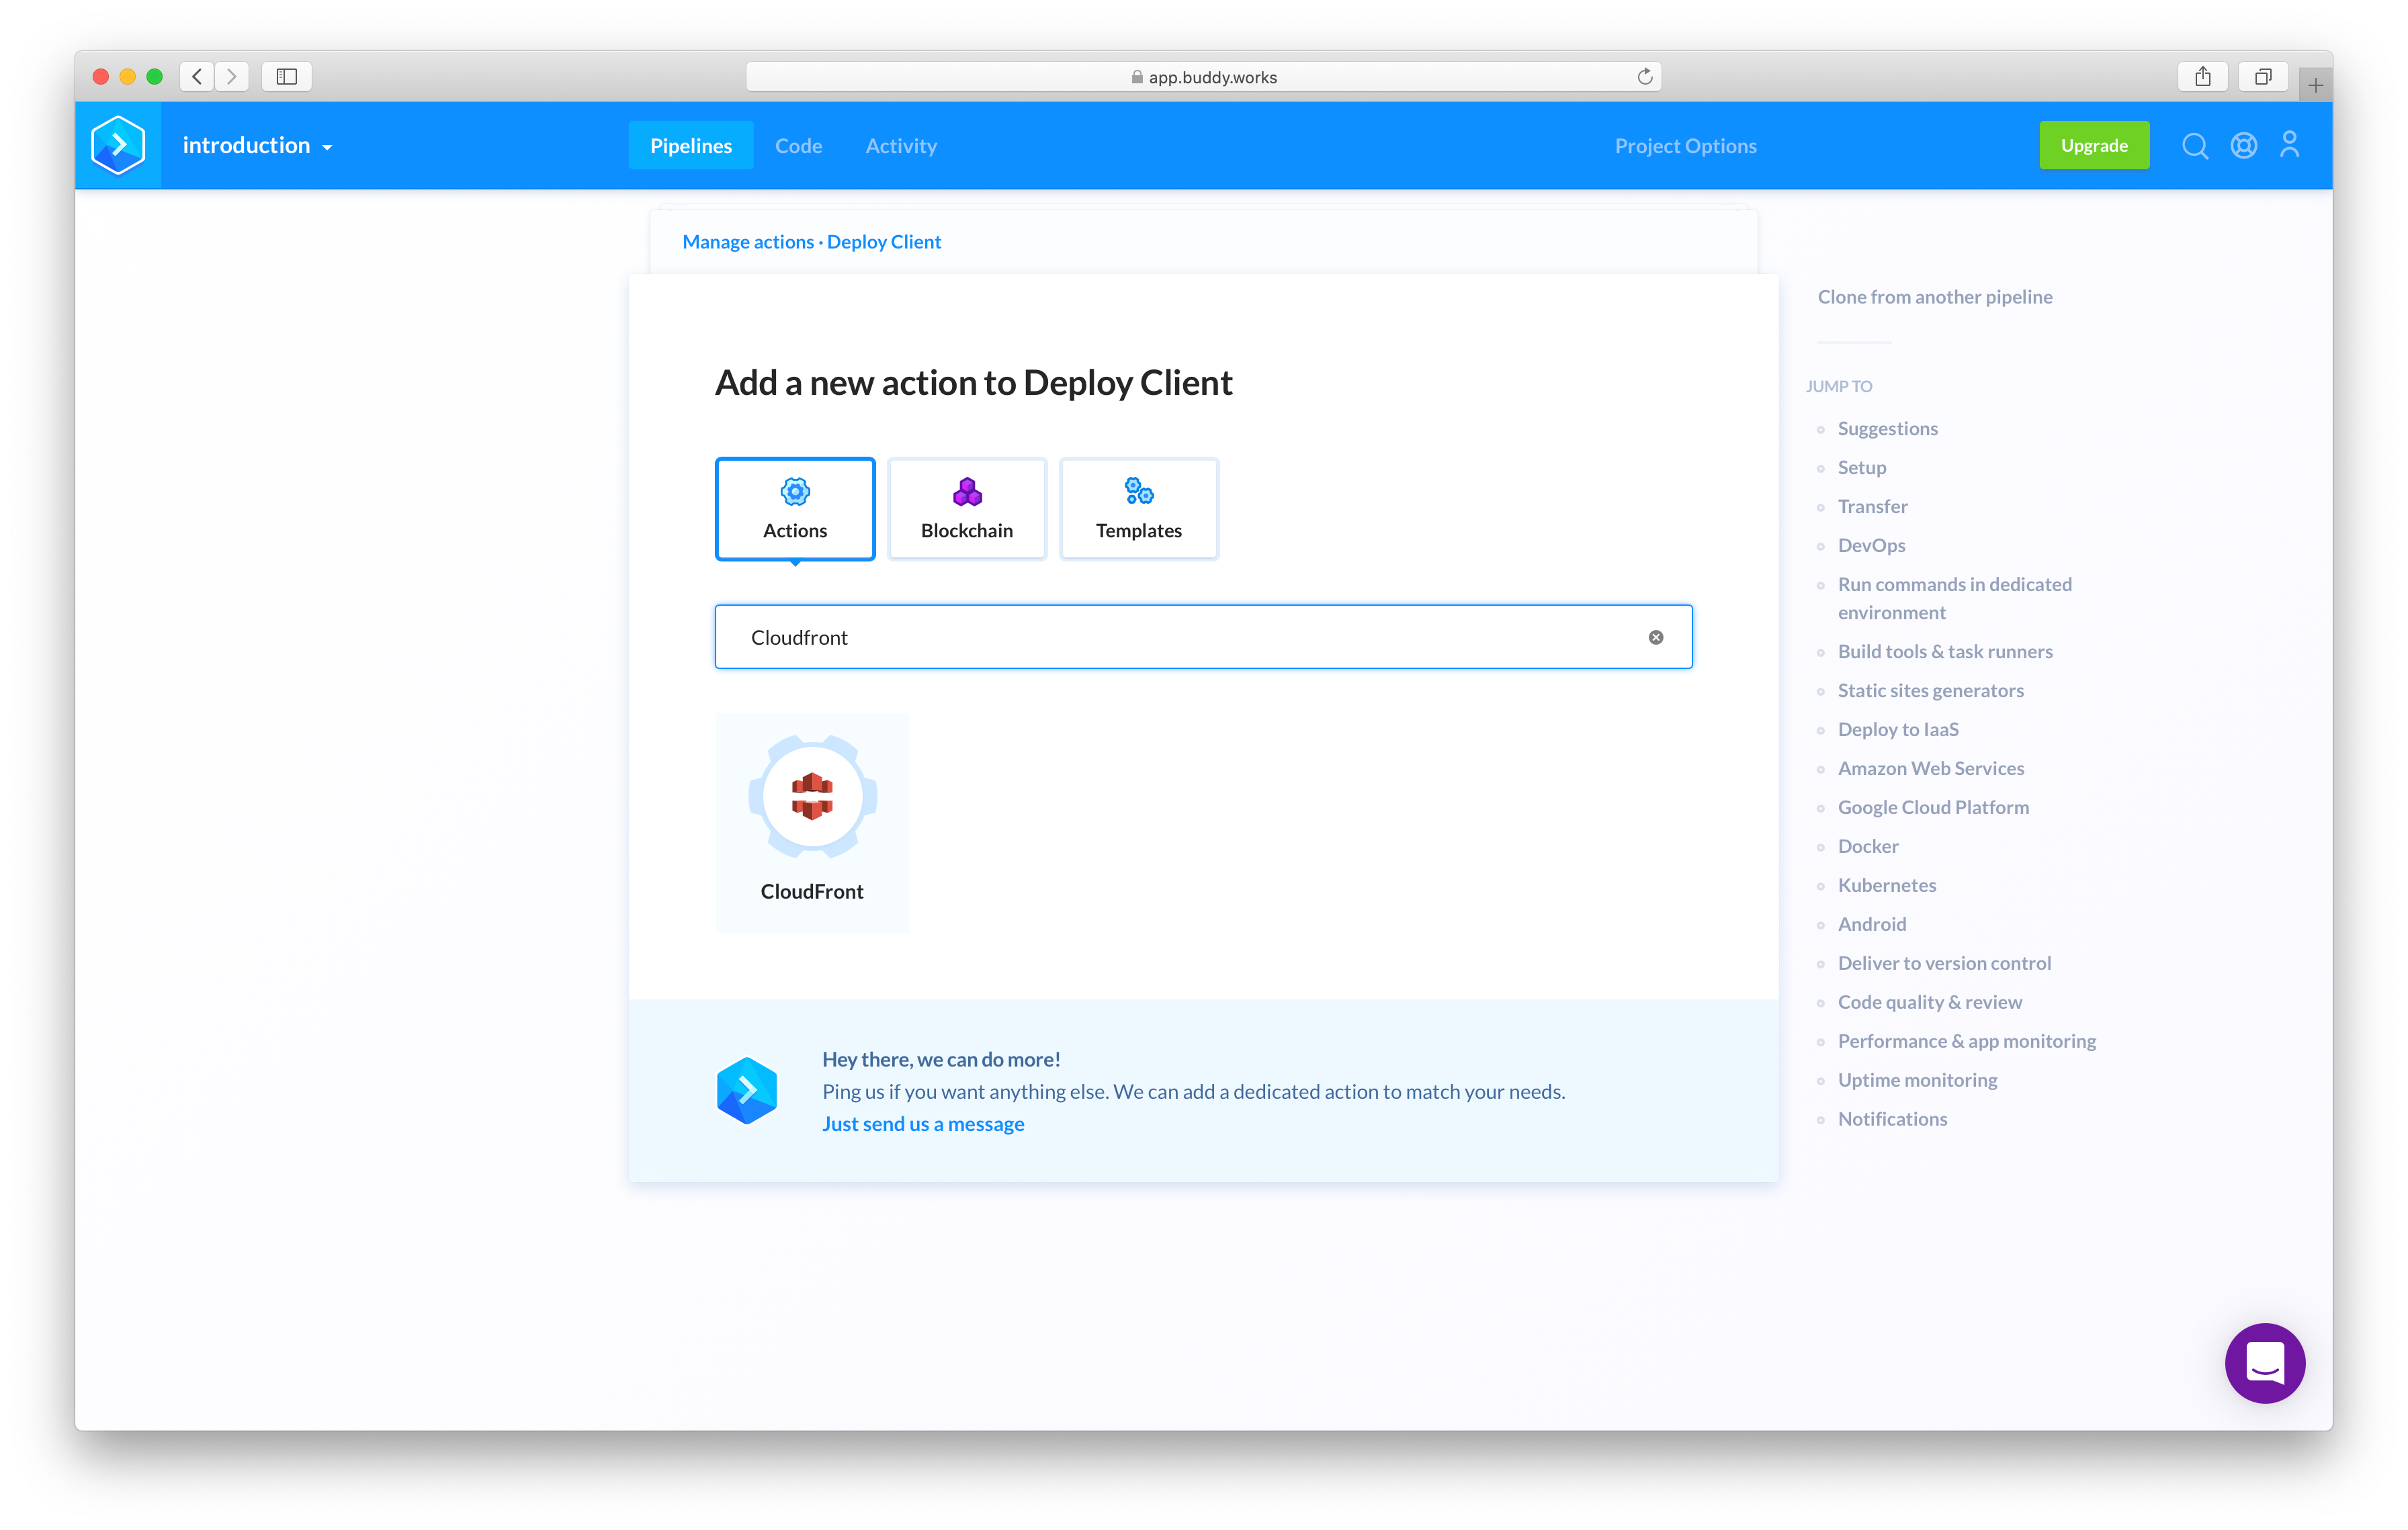Select the CloudFront action tile
This screenshot has height=1530, width=2408.
click(x=811, y=823)
